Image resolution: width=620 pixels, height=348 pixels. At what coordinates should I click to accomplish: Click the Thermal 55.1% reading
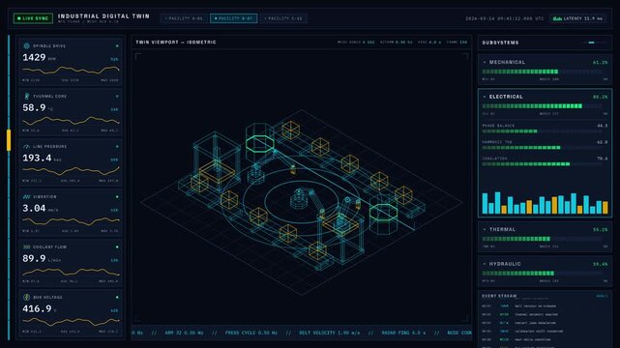[x=601, y=229]
